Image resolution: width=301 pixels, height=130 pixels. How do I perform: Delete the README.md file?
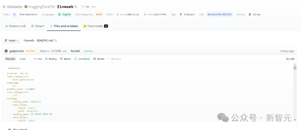pyautogui.click(x=99, y=59)
